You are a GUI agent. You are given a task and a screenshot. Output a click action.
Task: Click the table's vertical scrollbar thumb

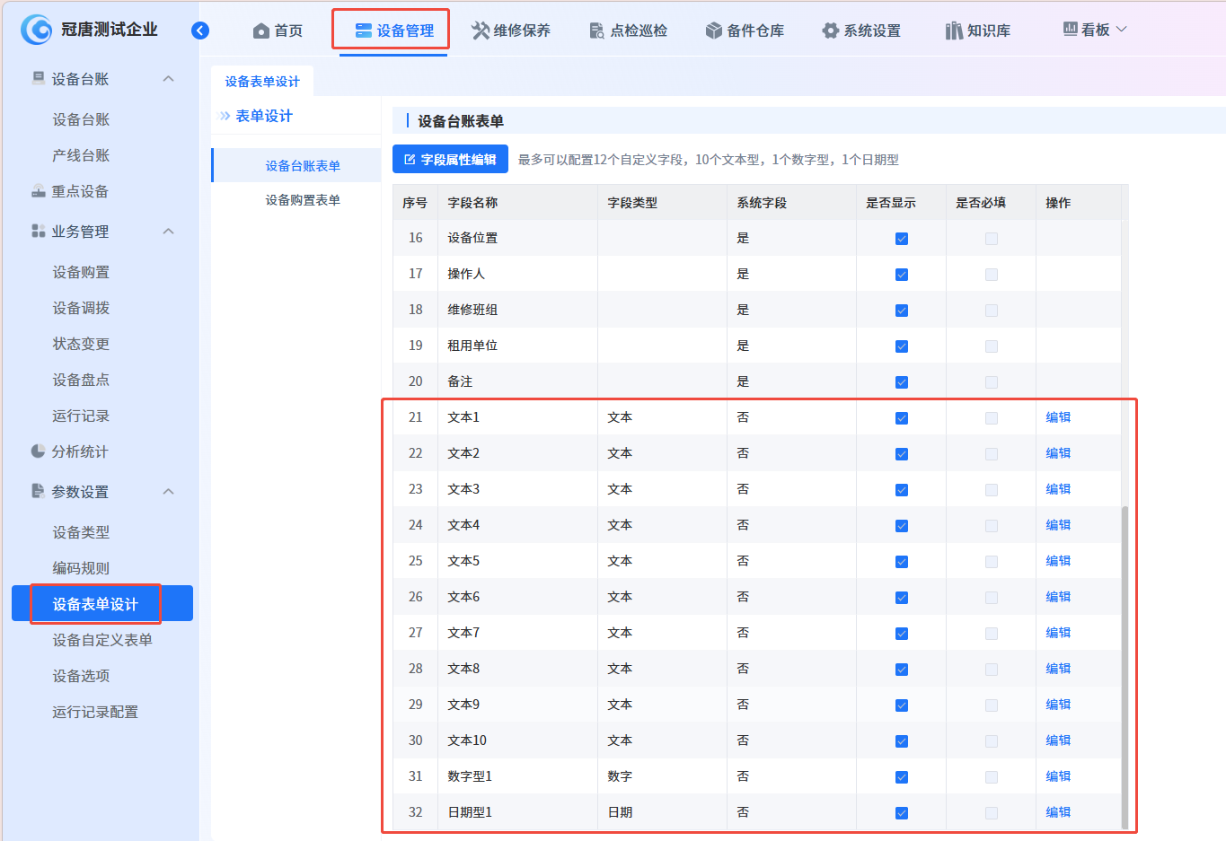pyautogui.click(x=1125, y=664)
